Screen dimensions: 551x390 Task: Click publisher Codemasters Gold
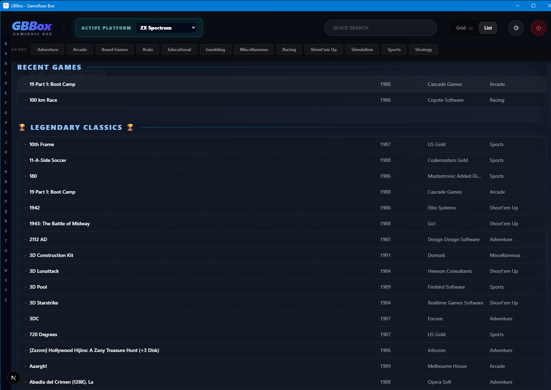point(448,160)
